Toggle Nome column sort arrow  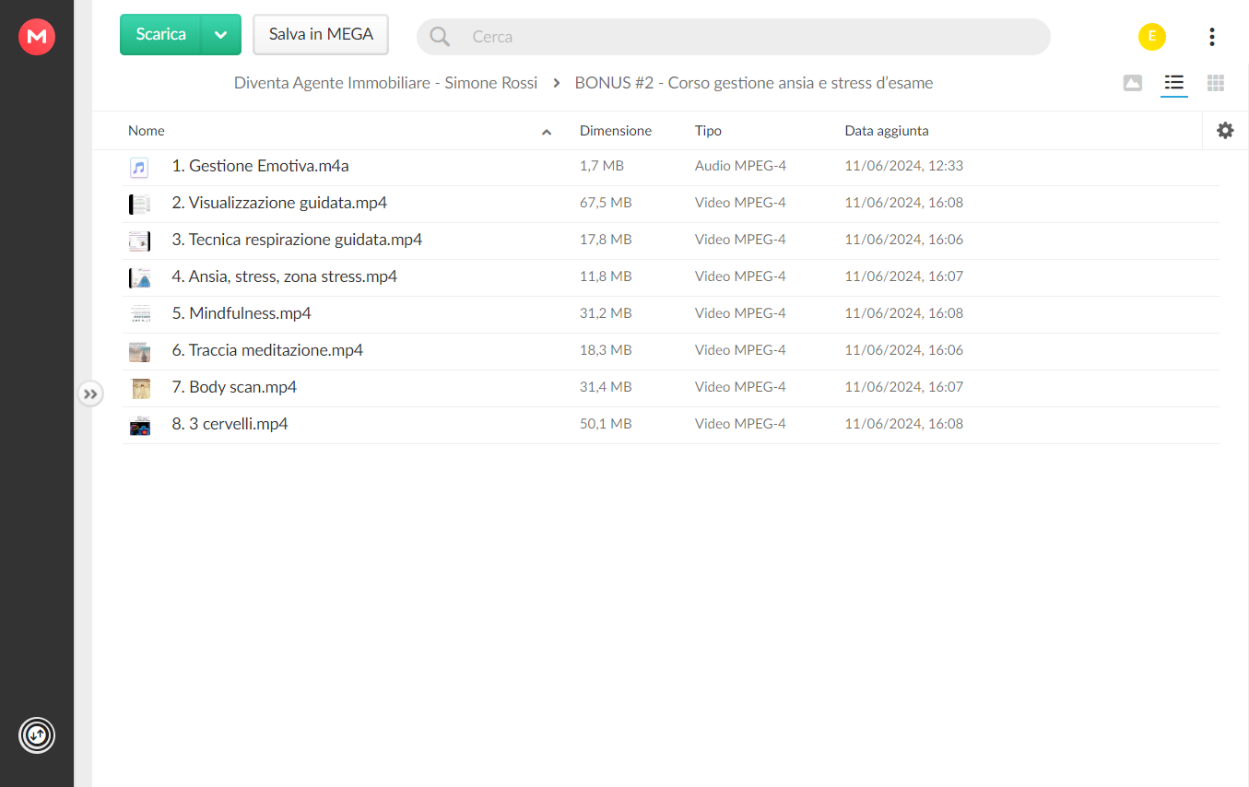click(x=547, y=133)
